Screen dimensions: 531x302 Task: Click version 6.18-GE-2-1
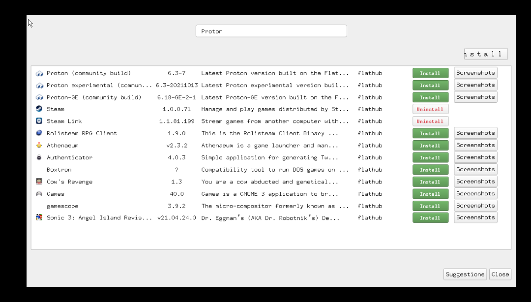click(x=177, y=97)
